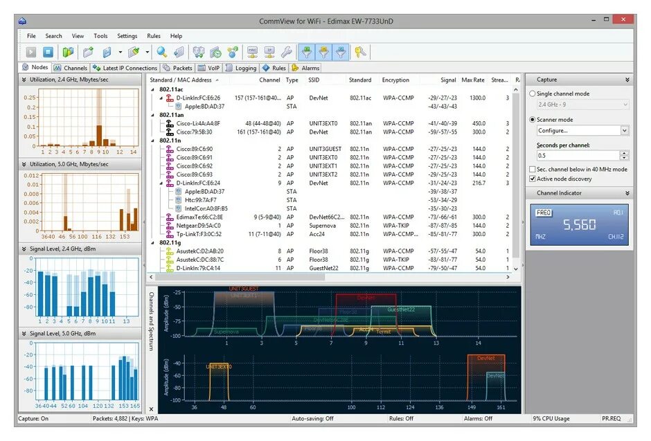
Task: Select Single channel mode radio button
Action: pyautogui.click(x=533, y=93)
